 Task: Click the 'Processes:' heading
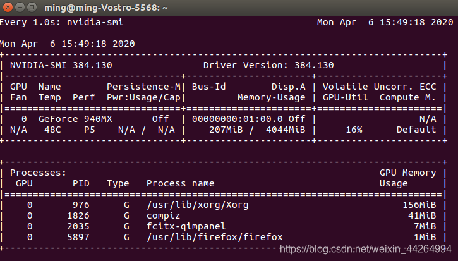pyautogui.click(x=39, y=173)
